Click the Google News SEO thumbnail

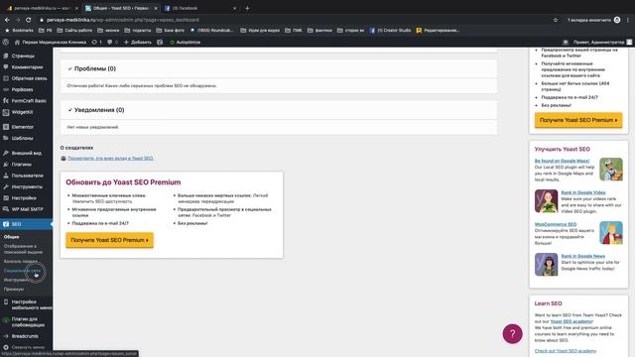pos(547,265)
